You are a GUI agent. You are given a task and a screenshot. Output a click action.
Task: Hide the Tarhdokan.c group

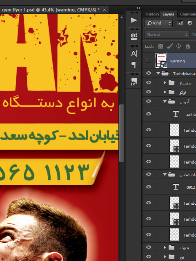(149, 73)
